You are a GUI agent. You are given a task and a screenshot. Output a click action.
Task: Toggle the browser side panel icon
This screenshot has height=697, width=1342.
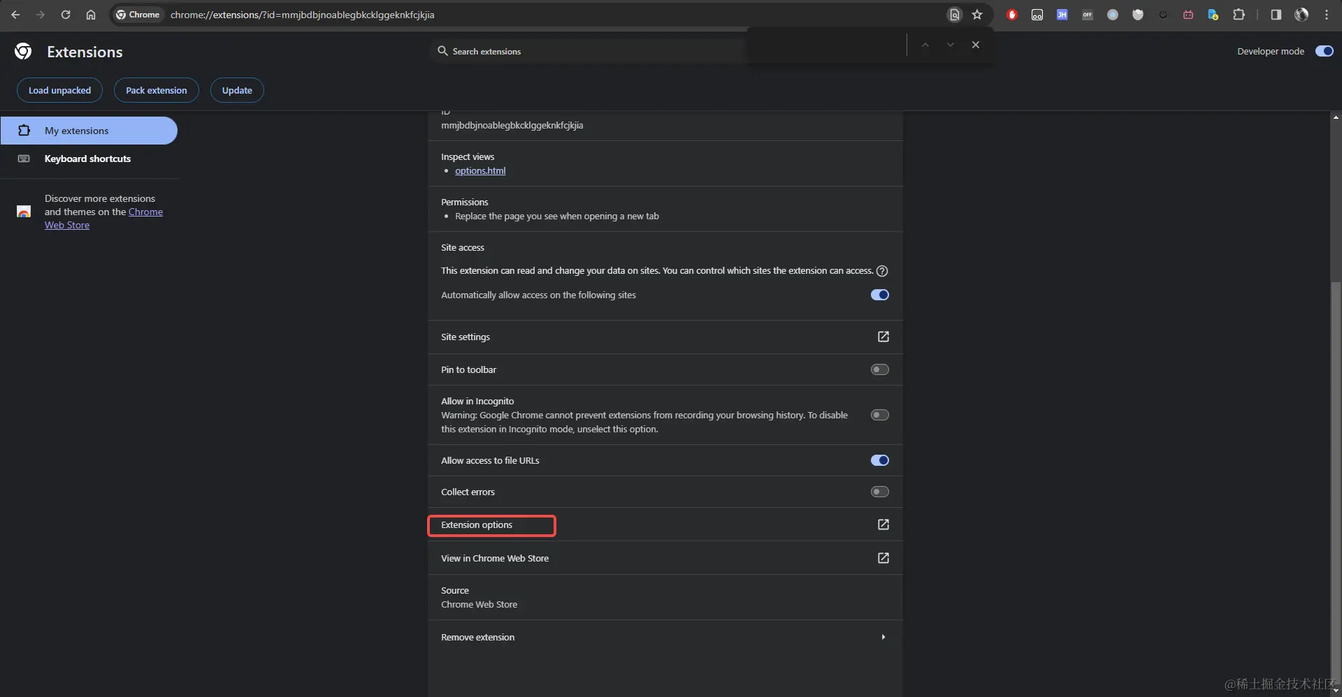point(1276,15)
